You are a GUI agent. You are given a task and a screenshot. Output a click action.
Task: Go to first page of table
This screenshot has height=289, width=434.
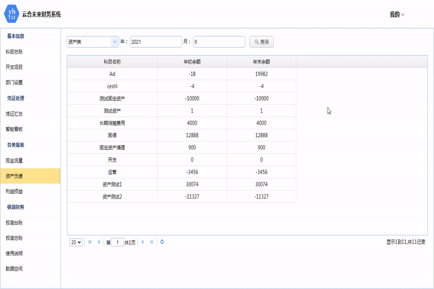click(90, 242)
